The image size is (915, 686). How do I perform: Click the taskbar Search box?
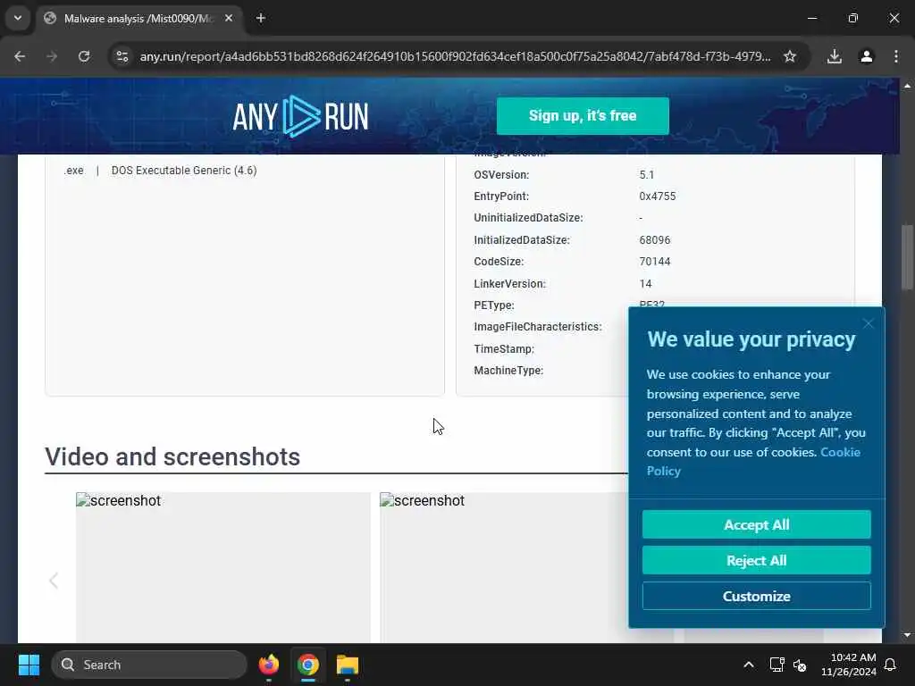coord(149,665)
